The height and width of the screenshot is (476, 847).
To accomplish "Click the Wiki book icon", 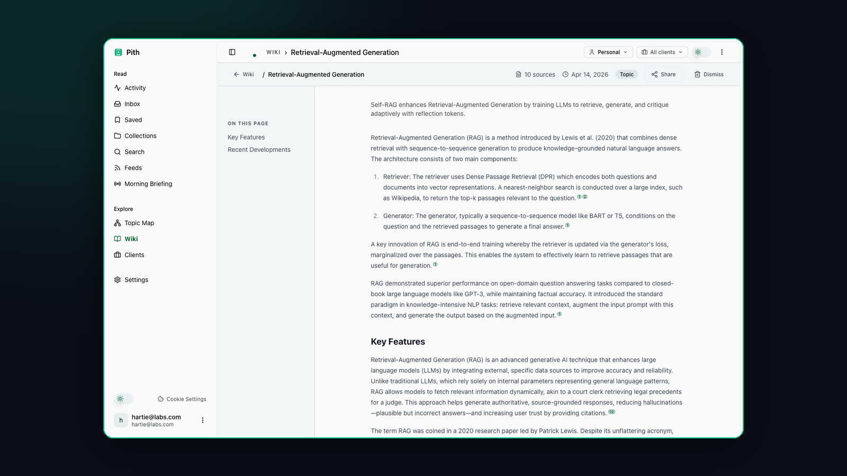I will pos(118,239).
